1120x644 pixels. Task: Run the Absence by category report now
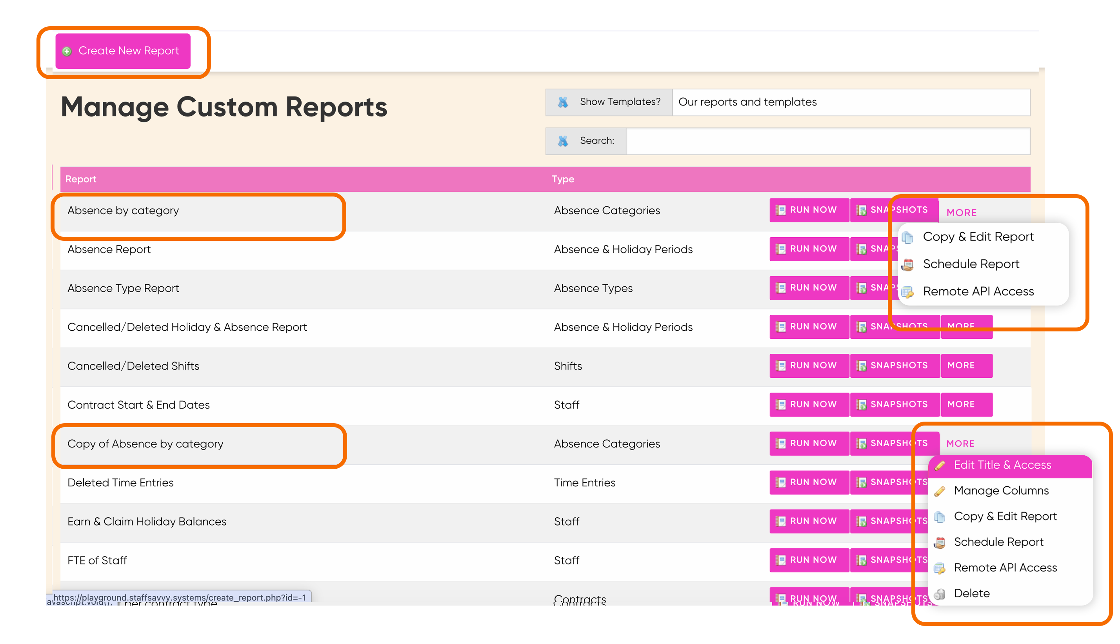coord(809,210)
